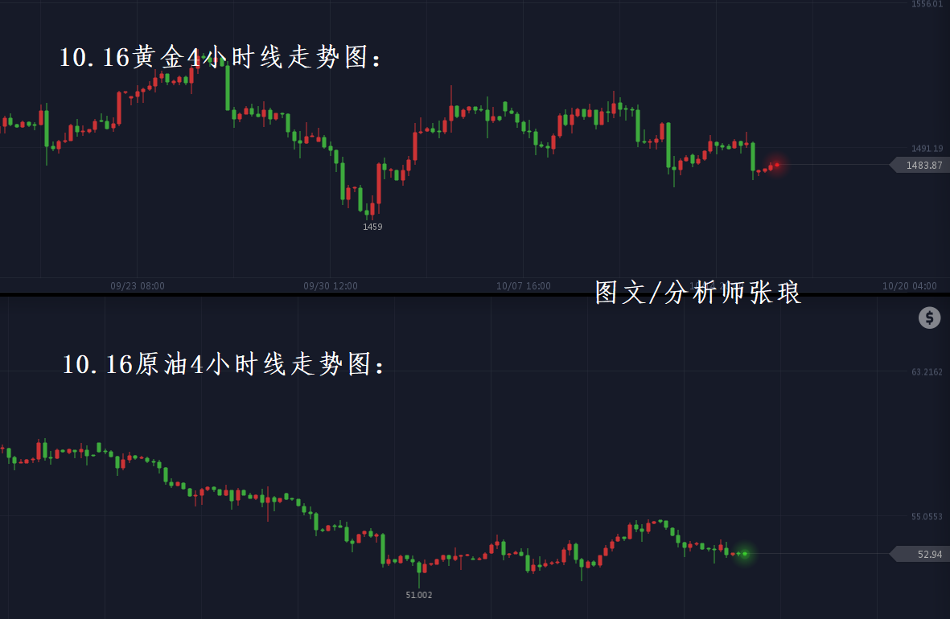
Task: Select the 10/07 16:00 time axis label
Action: 524,285
